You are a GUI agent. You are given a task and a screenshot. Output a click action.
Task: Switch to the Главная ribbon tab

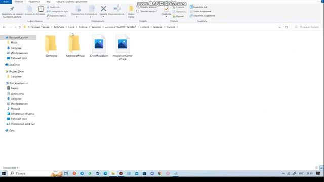tap(19, 2)
